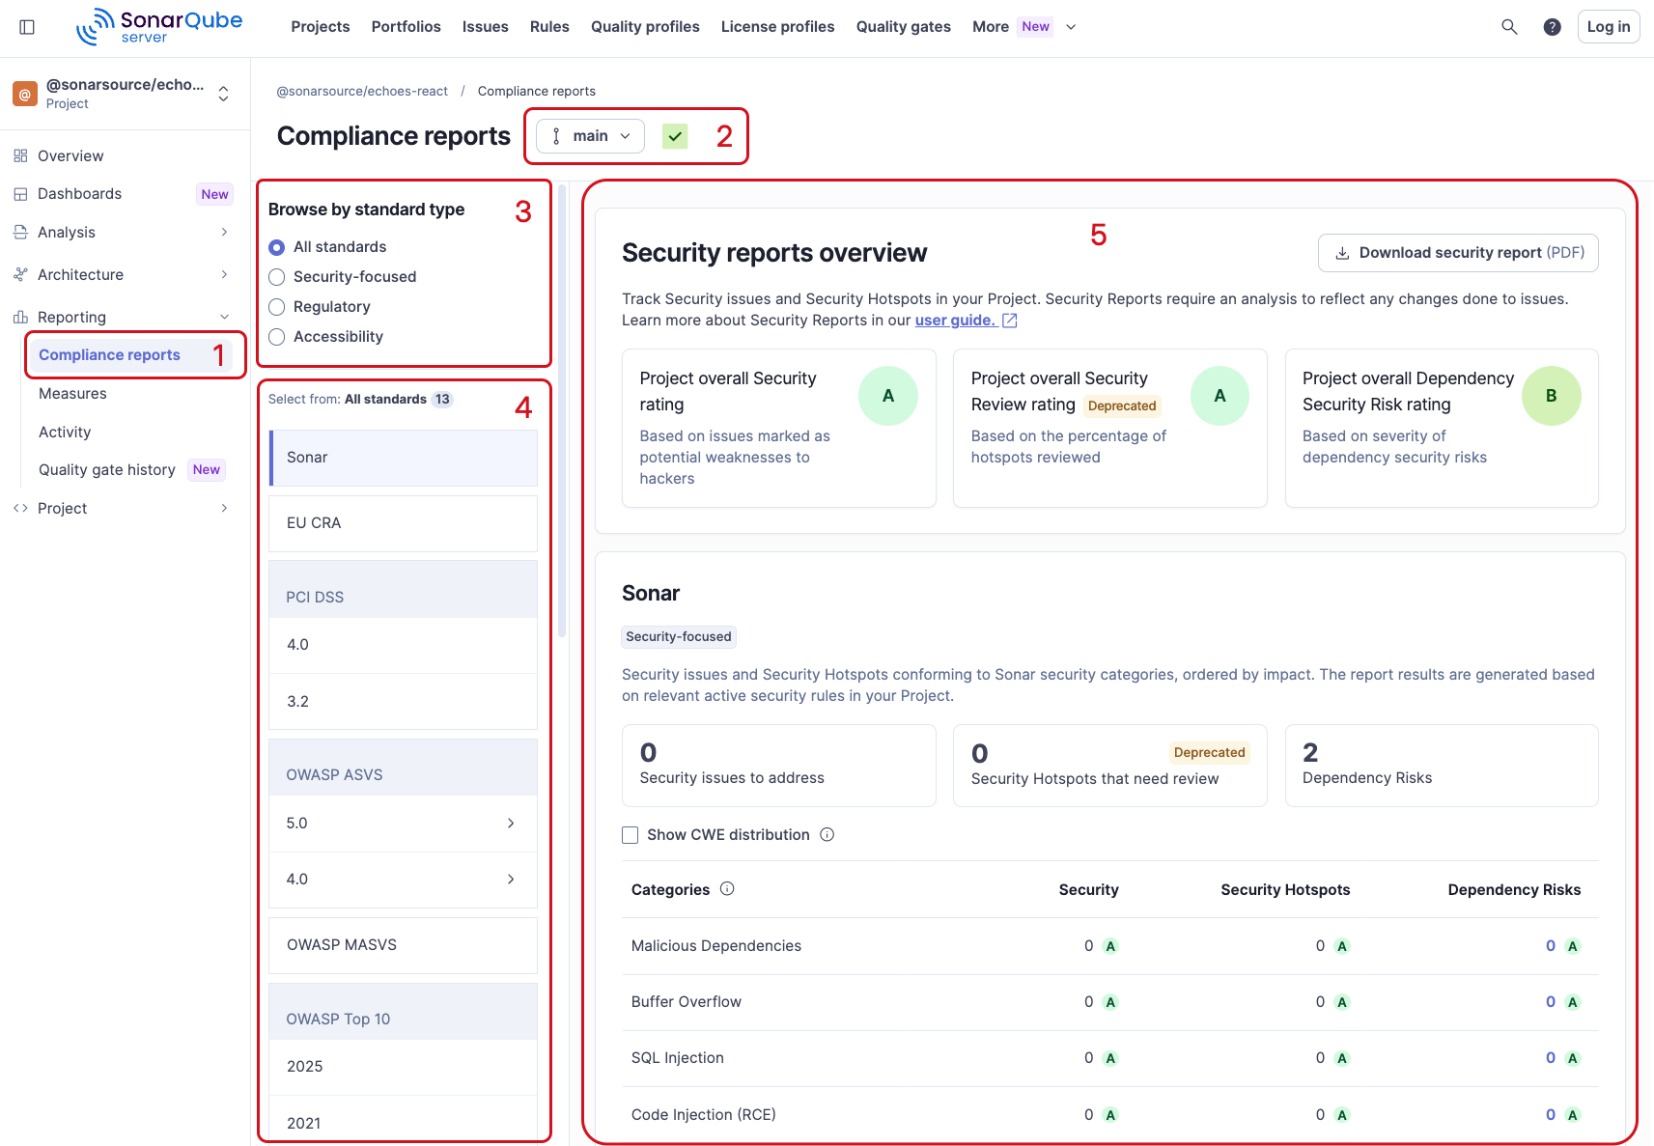Click the Dashboards sidebar icon

click(20, 194)
